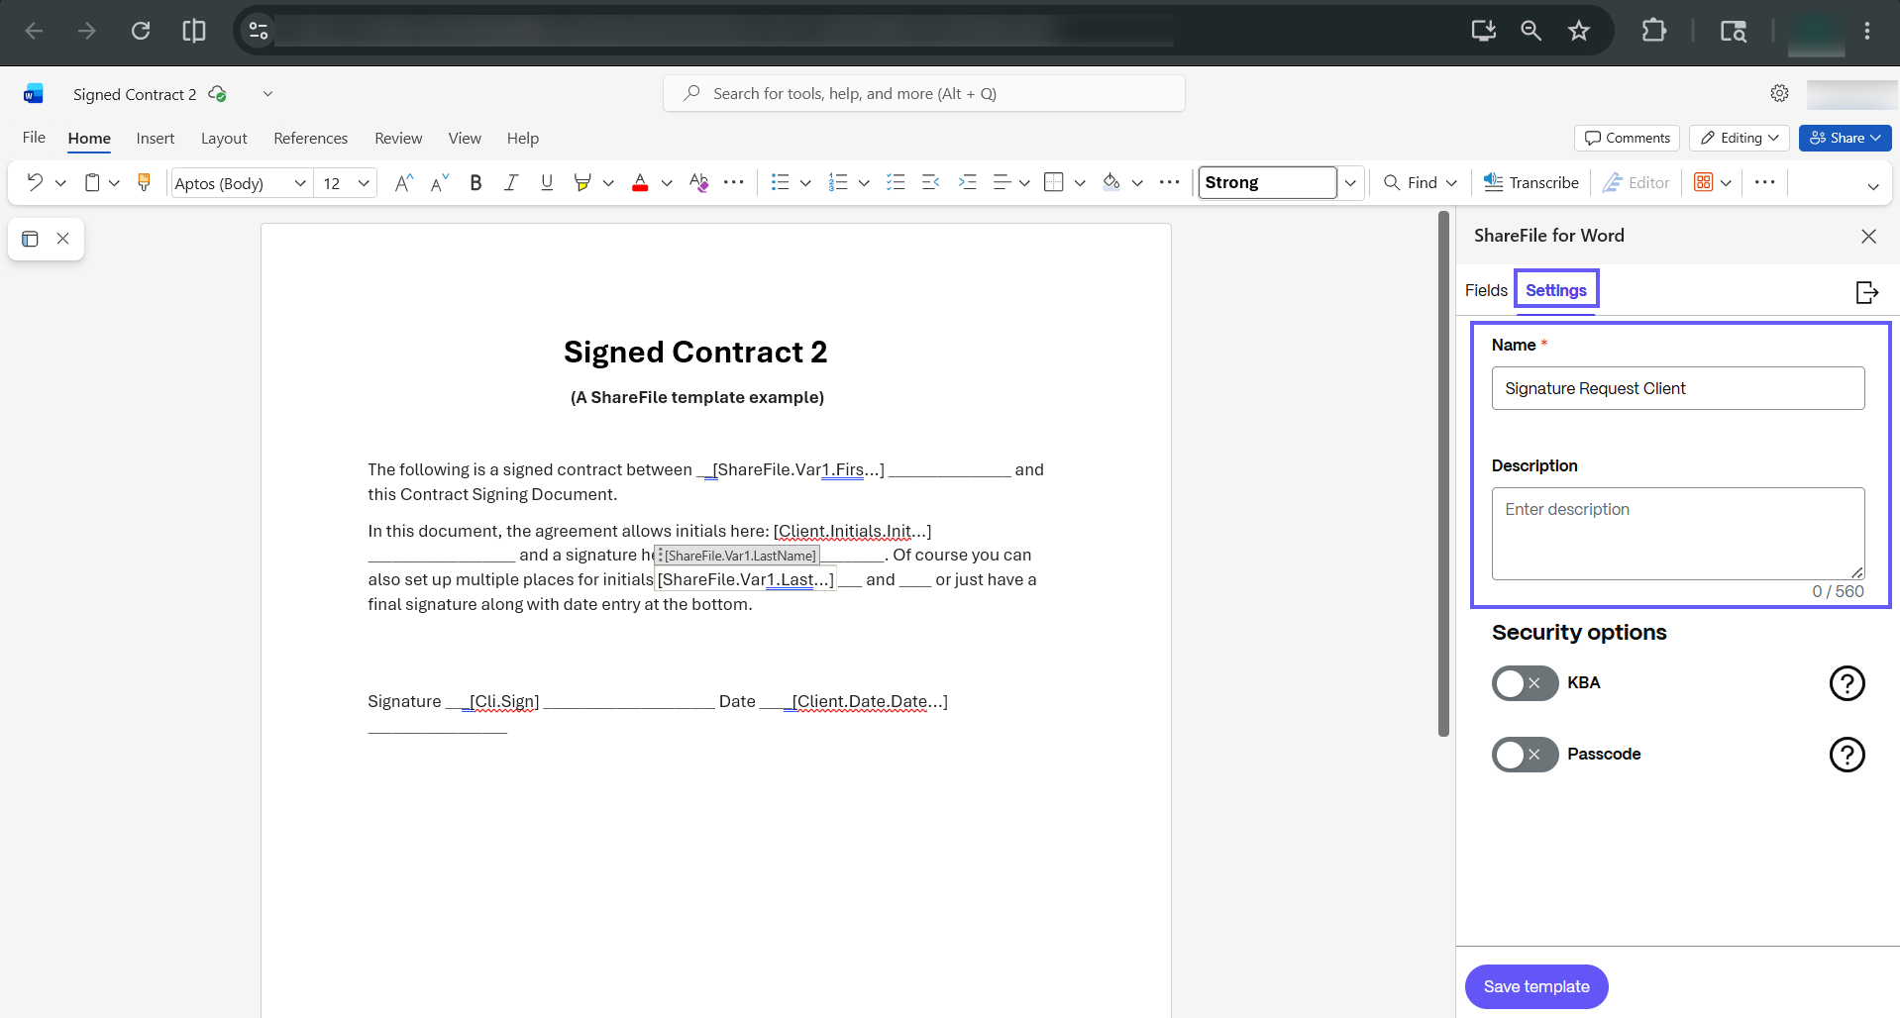The width and height of the screenshot is (1900, 1018).
Task: Open the Share dropdown button
Action: click(1845, 138)
